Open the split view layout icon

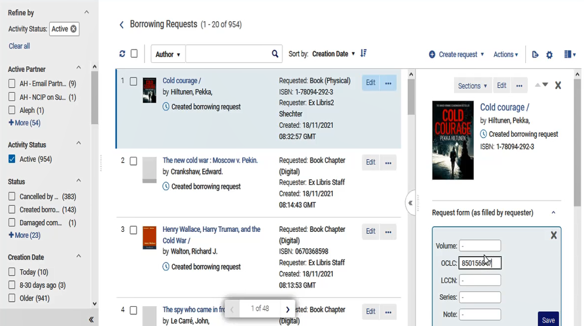coord(570,55)
